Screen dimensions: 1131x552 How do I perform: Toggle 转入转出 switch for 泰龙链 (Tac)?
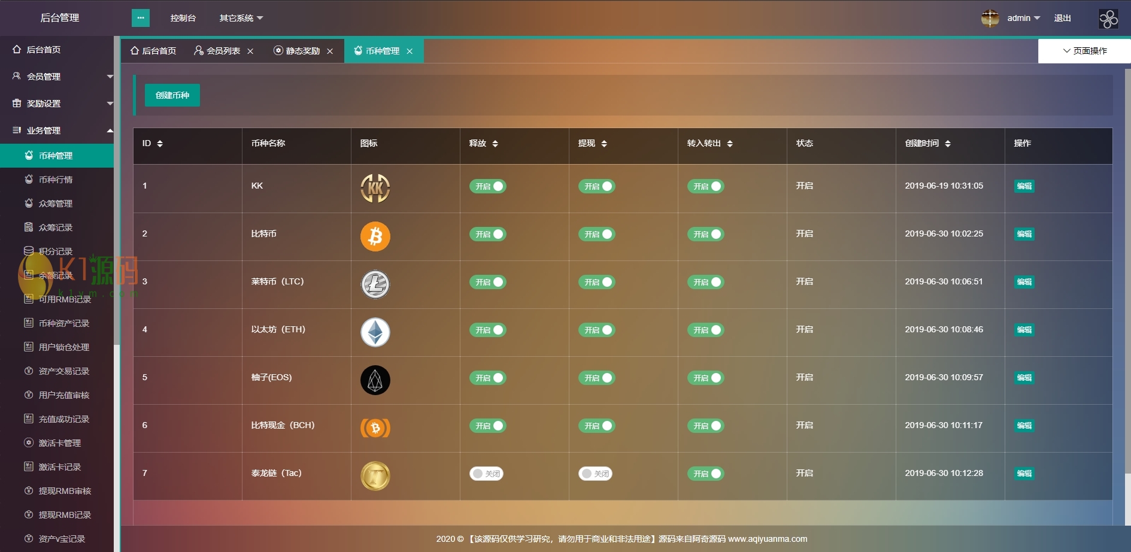tap(706, 474)
